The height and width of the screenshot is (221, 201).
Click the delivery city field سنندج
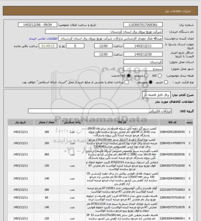point(143,69)
